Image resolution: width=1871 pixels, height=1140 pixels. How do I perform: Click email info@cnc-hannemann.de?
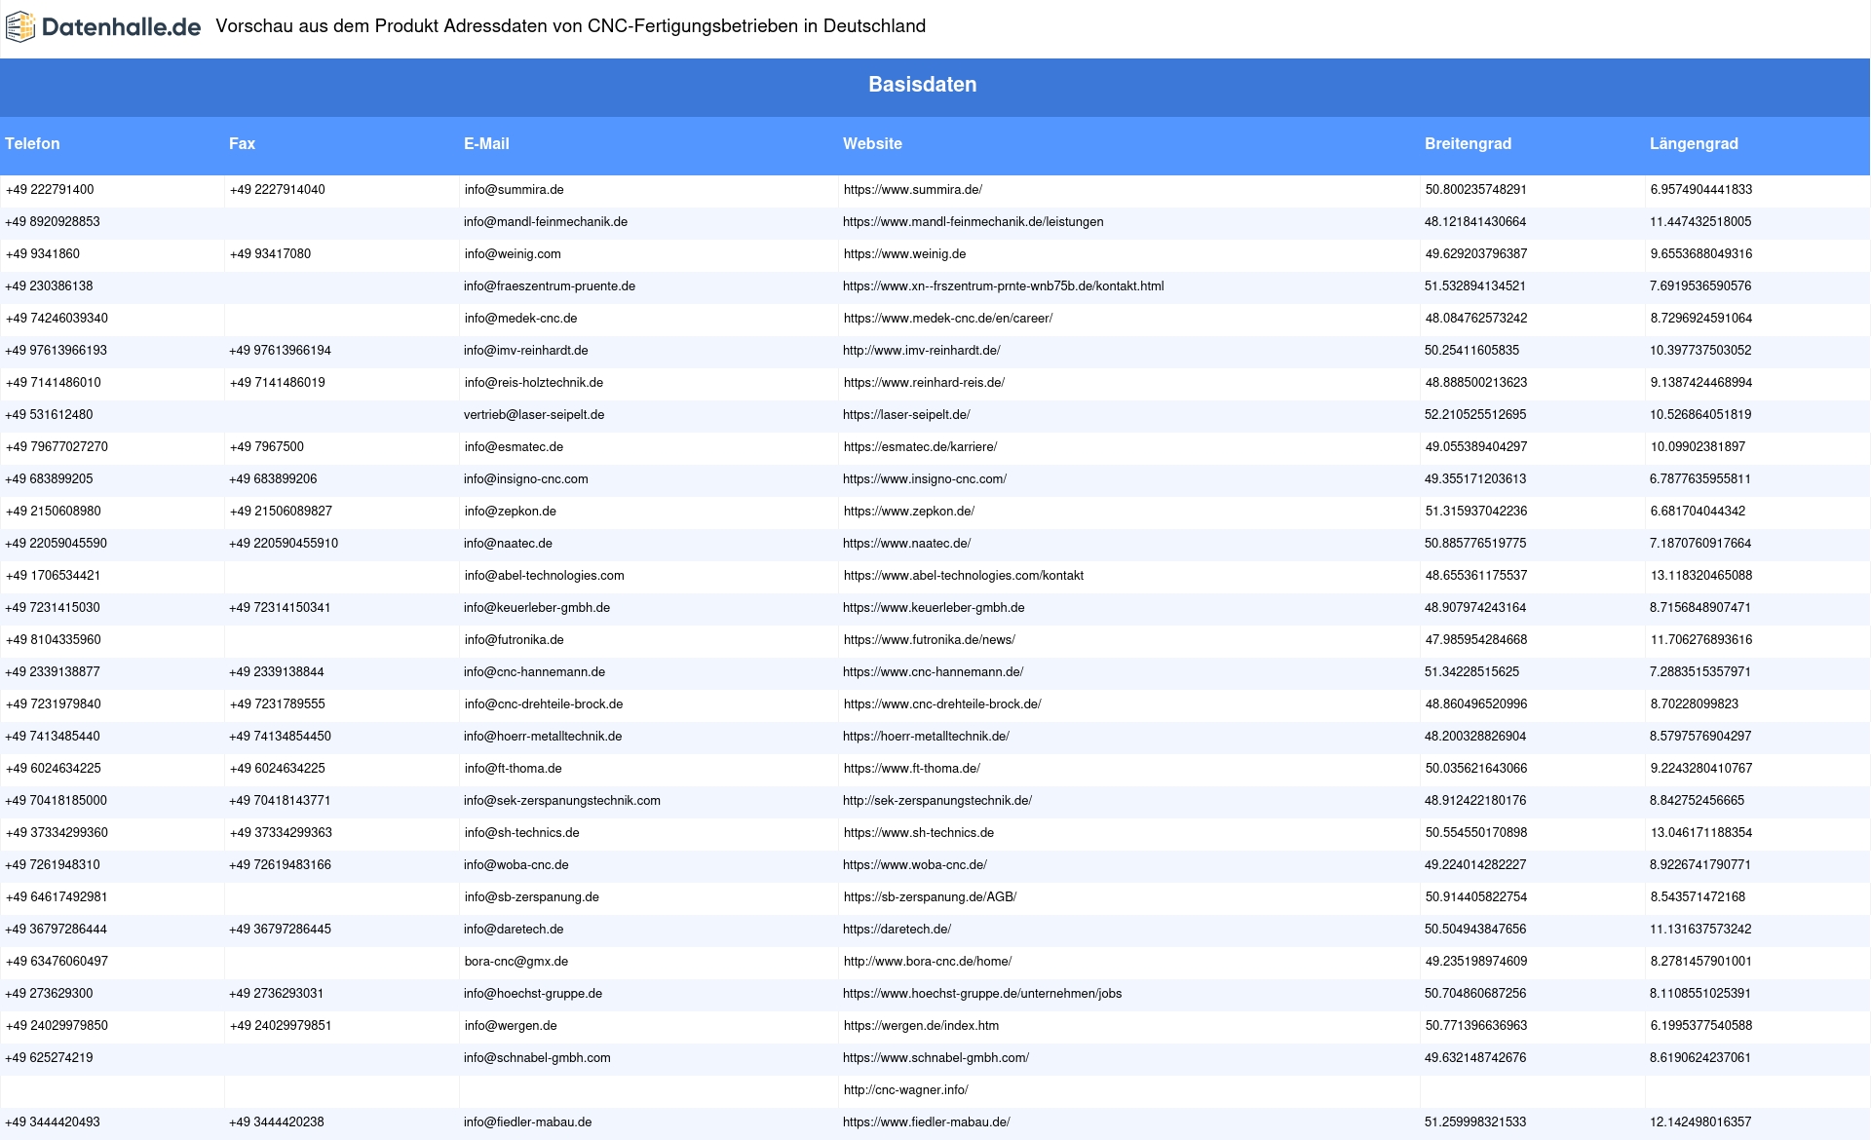click(534, 672)
